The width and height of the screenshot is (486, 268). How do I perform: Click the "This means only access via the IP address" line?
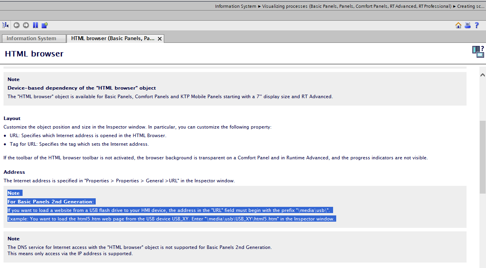click(x=70, y=254)
